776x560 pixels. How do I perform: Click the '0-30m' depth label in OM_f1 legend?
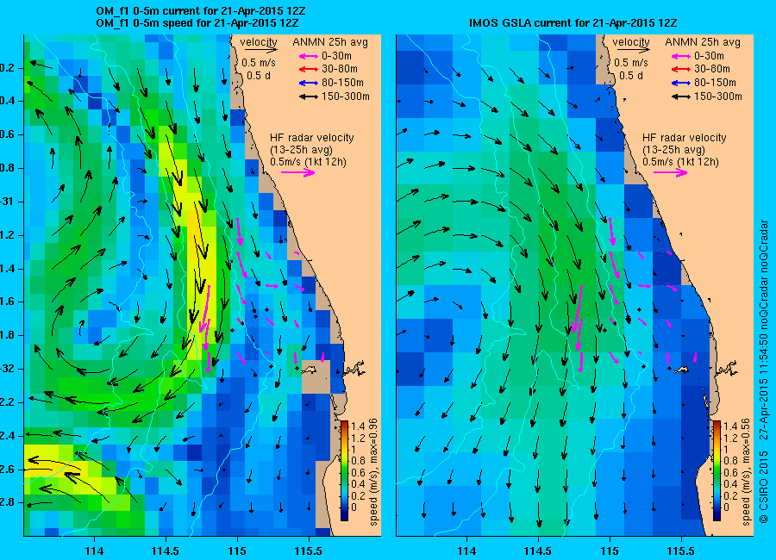pos(336,56)
